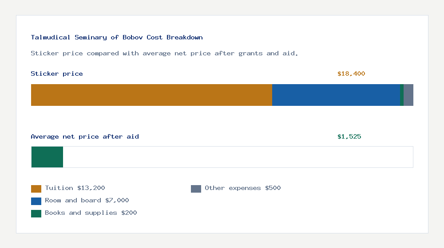
Task: Click Other expenses $500 legend label
Action: point(243,188)
